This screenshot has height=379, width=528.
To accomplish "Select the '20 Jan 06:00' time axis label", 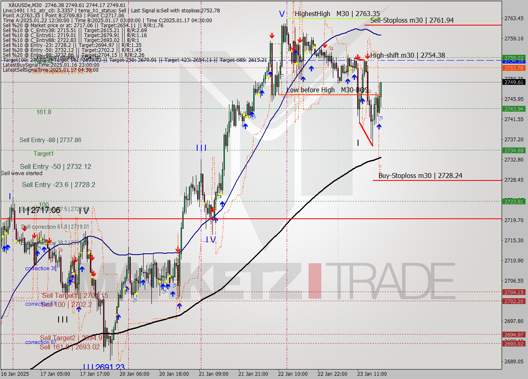I will 134,374.
